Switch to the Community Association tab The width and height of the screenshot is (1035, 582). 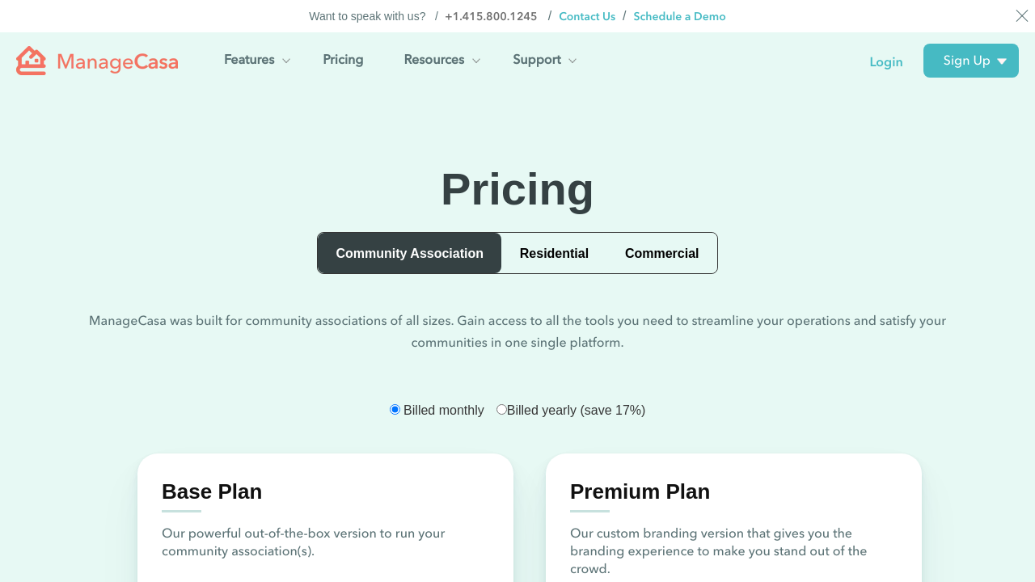[409, 253]
